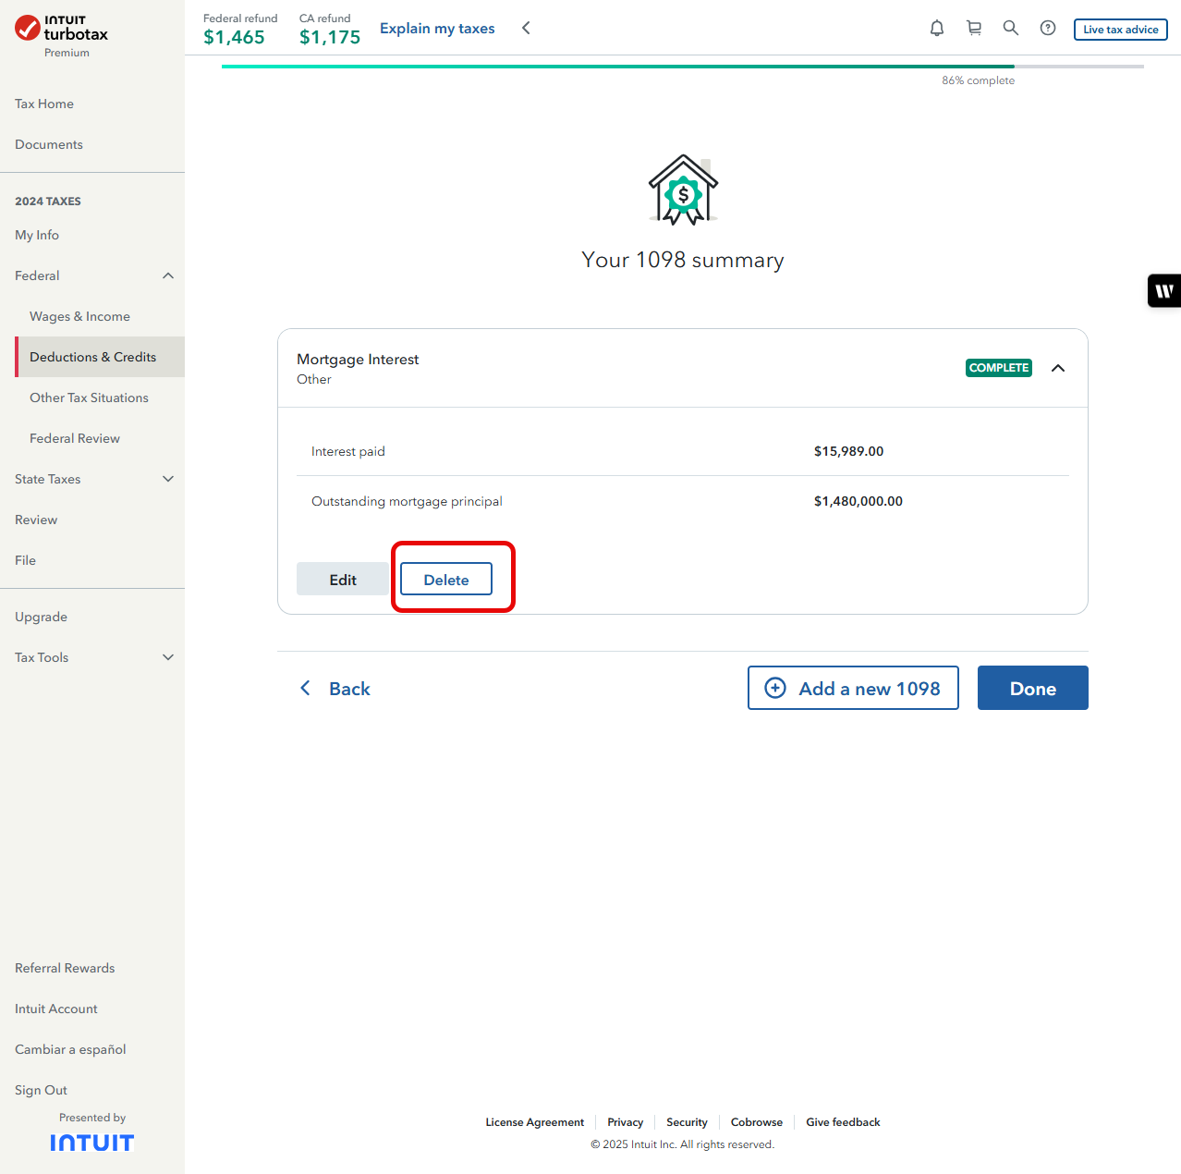Screen dimensions: 1181x1174
Task: Click the search magnifier icon
Action: (1011, 29)
